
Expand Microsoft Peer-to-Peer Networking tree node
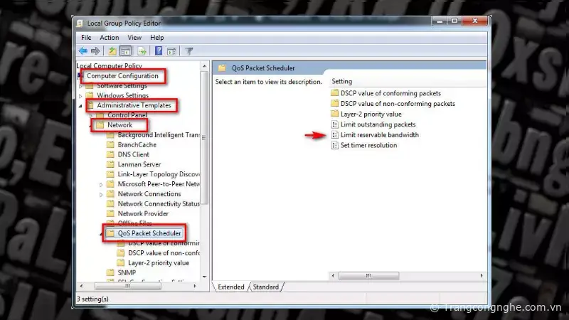[x=101, y=184]
